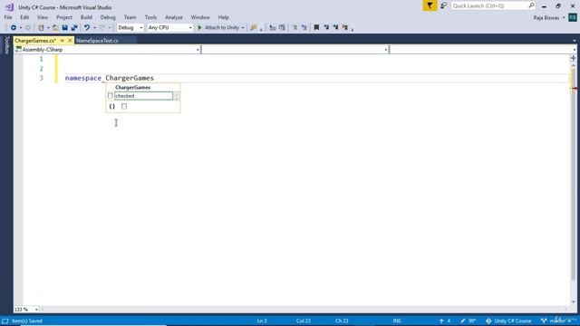The width and height of the screenshot is (580, 326).
Task: Click the Save All icon
Action: click(x=74, y=28)
